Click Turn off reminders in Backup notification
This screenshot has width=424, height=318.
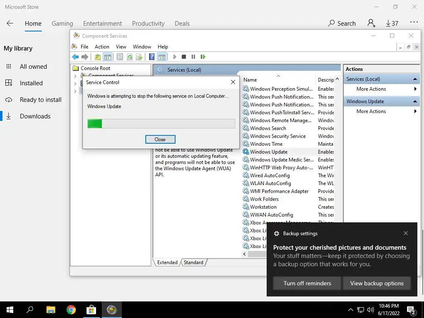click(307, 283)
